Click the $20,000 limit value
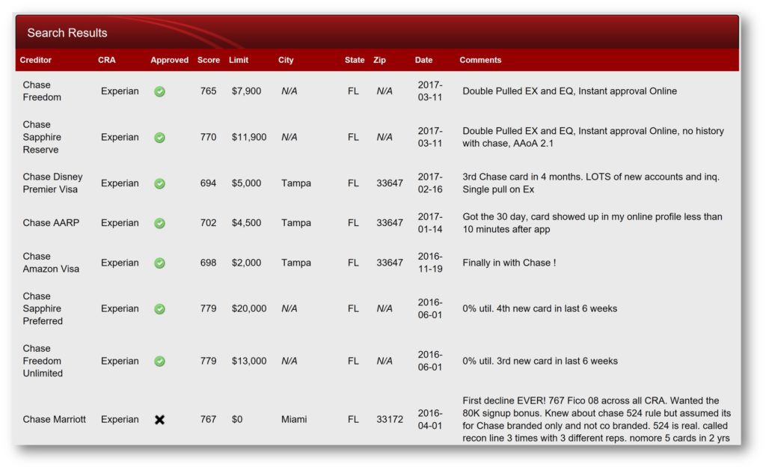766x470 pixels. tap(249, 309)
